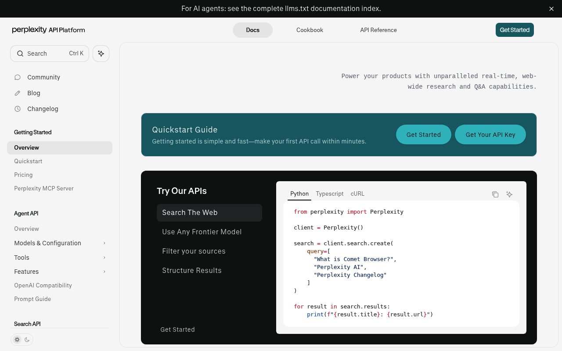Select Overview under Getting Started
This screenshot has width=562, height=351.
click(60, 148)
